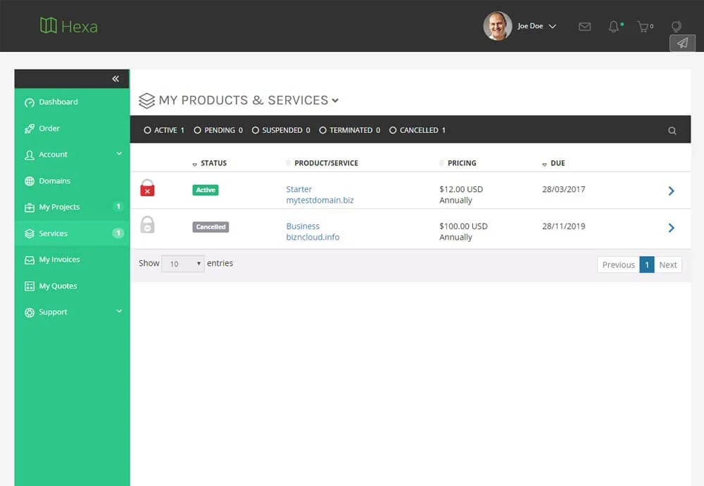Viewport: 704px width, 486px height.
Task: Open the Show entries count dropdown
Action: [x=183, y=264]
